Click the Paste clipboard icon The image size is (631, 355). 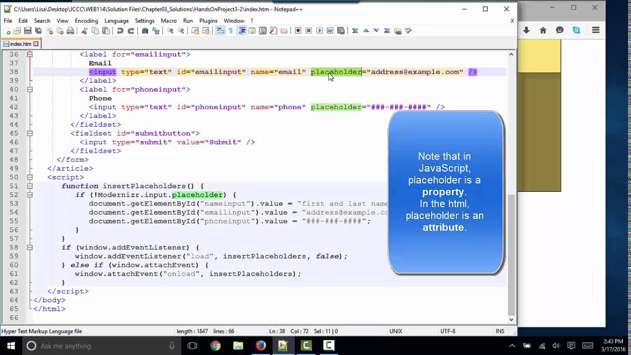pos(106,31)
